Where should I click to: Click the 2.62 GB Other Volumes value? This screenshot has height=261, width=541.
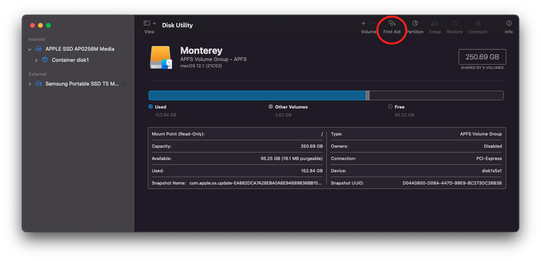click(x=283, y=115)
